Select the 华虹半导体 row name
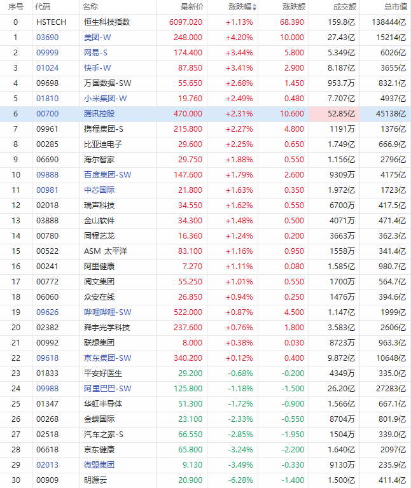The height and width of the screenshot is (488, 411). pyautogui.click(x=103, y=403)
